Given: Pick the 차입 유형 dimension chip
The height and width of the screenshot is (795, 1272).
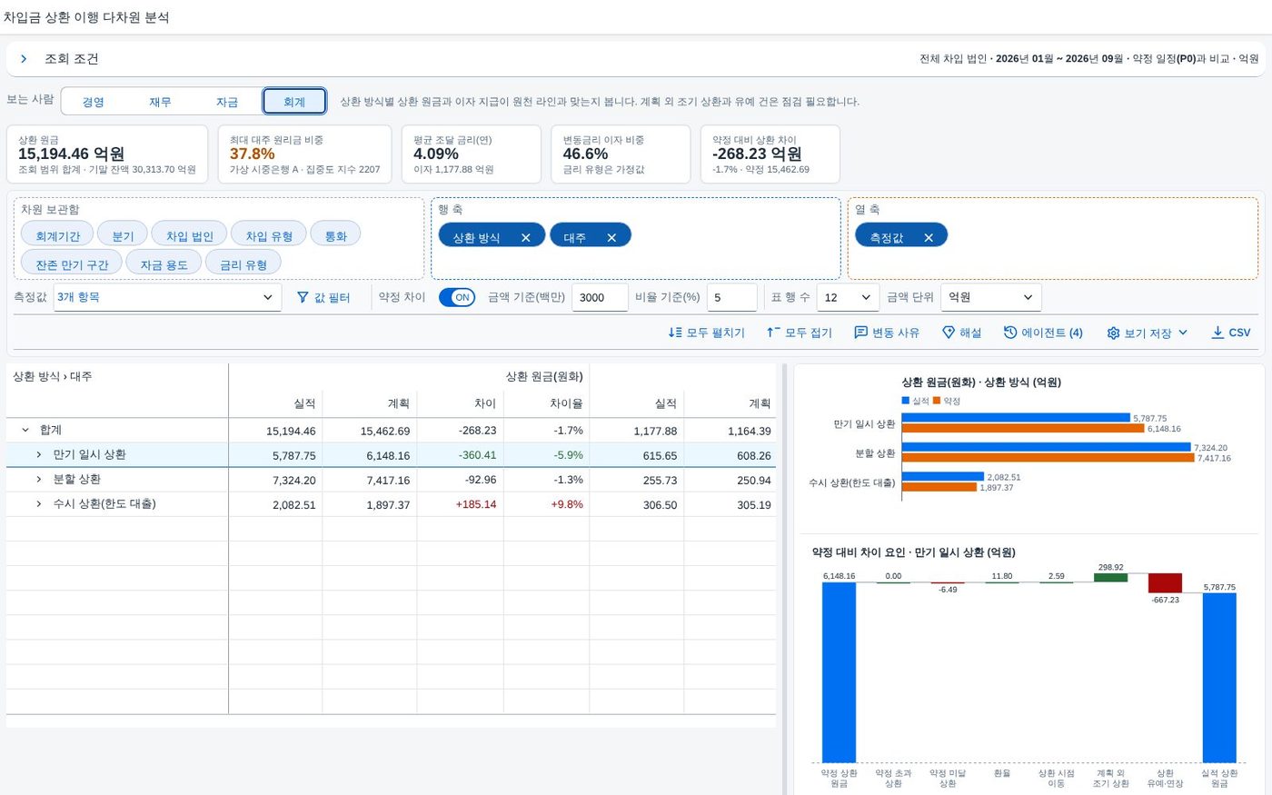Looking at the screenshot, I should click(x=269, y=235).
